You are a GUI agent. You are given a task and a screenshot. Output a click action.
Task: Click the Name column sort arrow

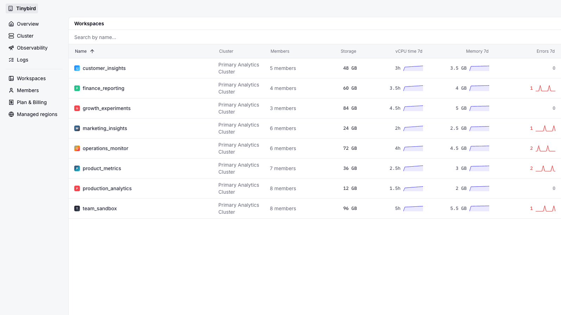(x=92, y=51)
